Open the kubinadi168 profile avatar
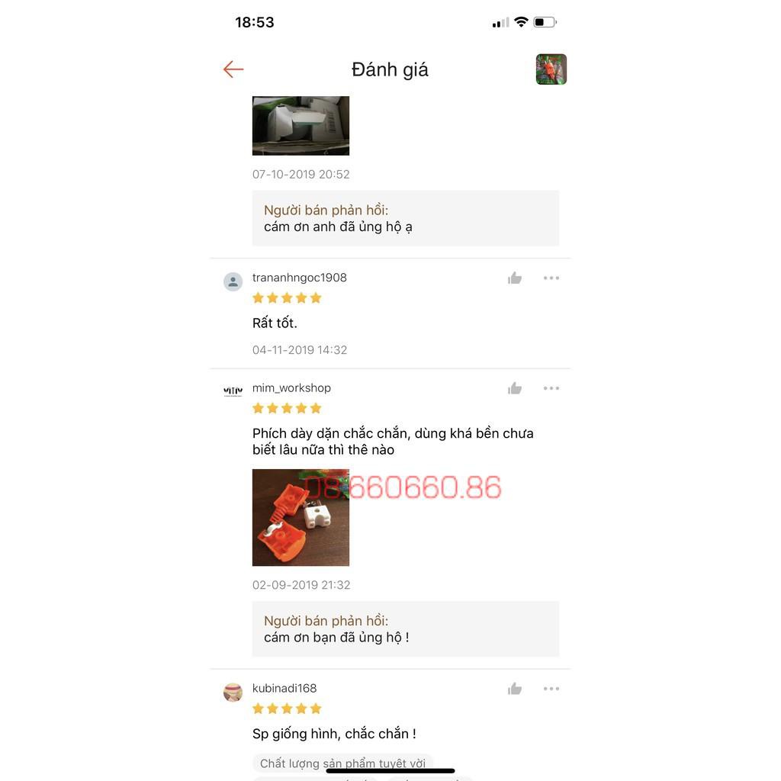 pyautogui.click(x=233, y=692)
